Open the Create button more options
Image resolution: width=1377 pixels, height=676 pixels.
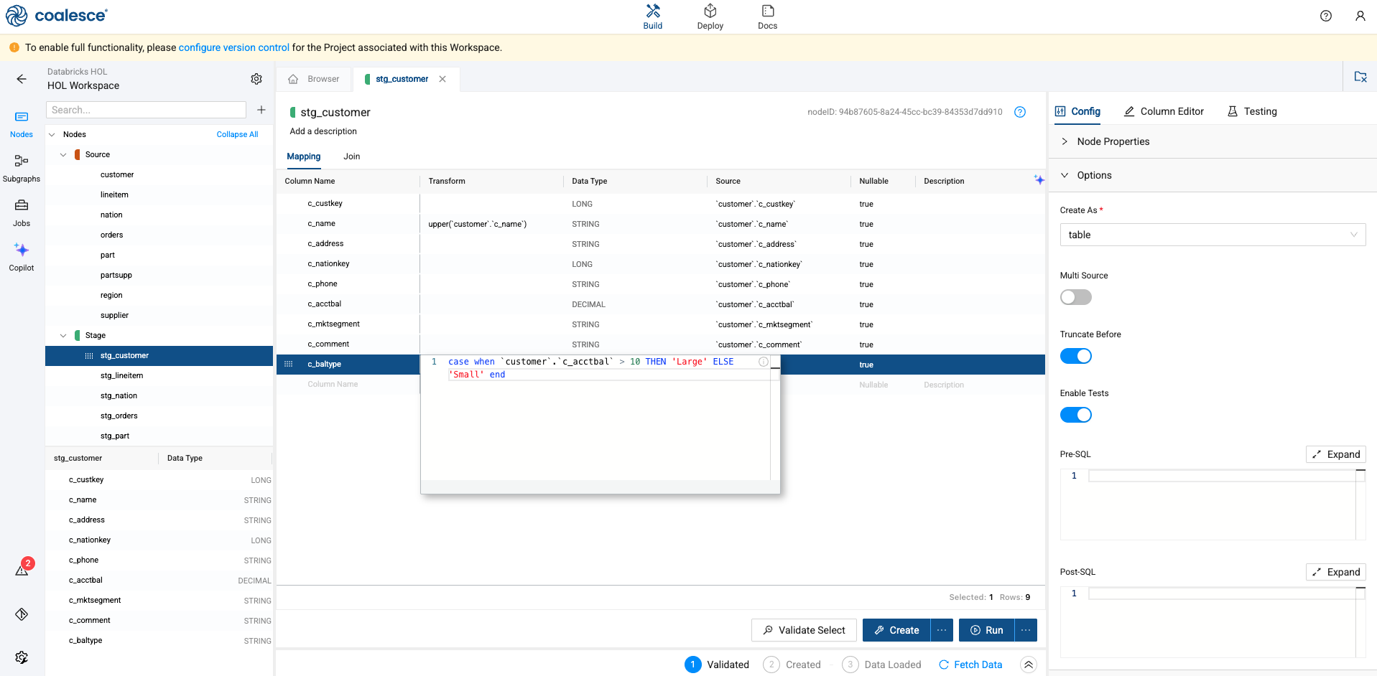pyautogui.click(x=942, y=630)
